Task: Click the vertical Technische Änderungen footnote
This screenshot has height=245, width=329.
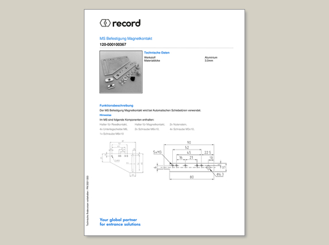Action: [x=88, y=201]
